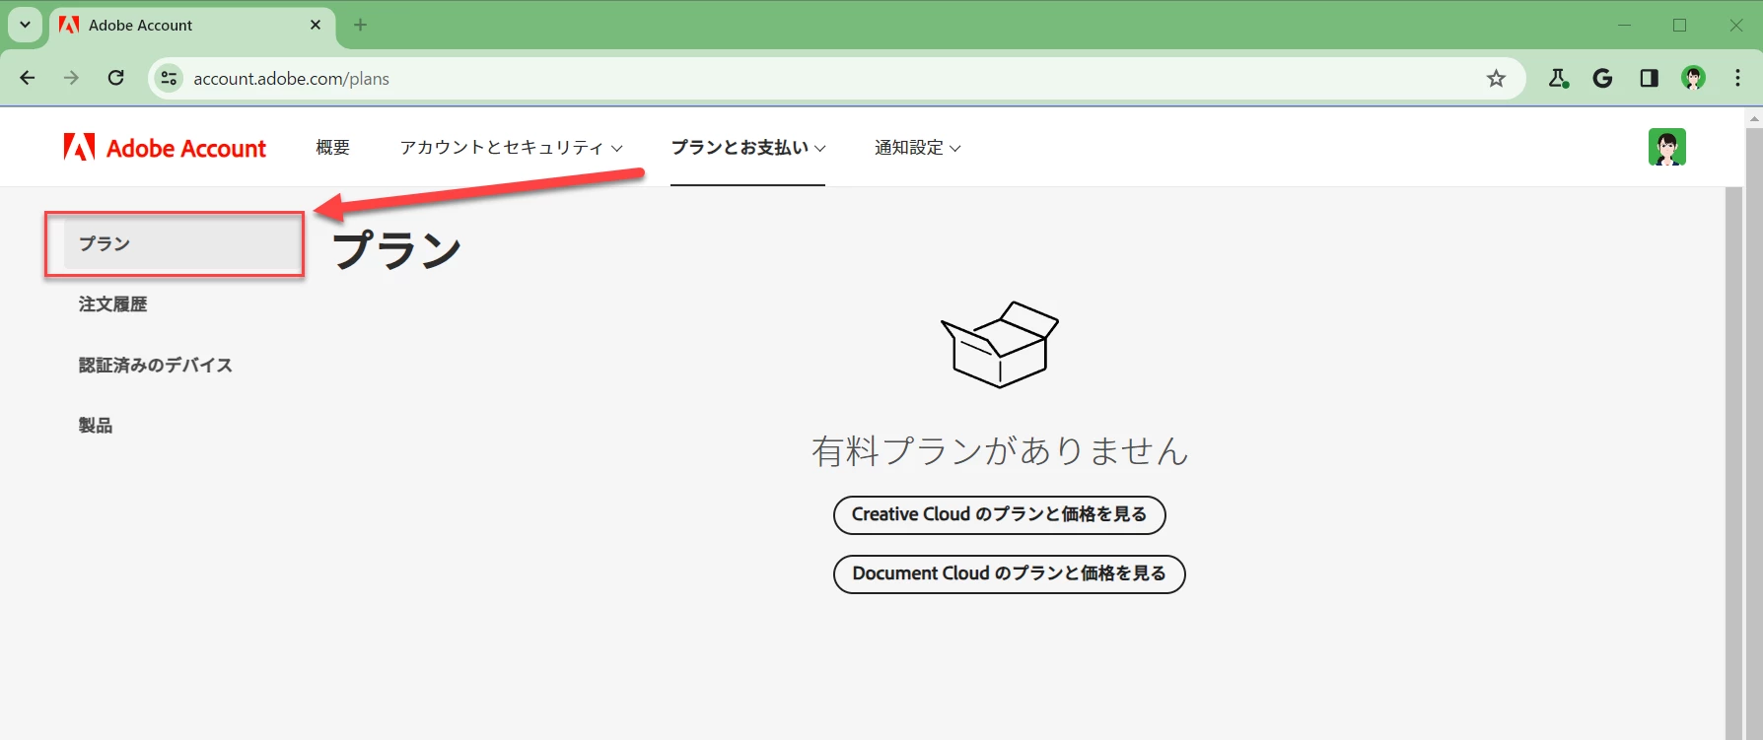Minimize the browser window
Image resolution: width=1763 pixels, height=740 pixels.
1625,25
